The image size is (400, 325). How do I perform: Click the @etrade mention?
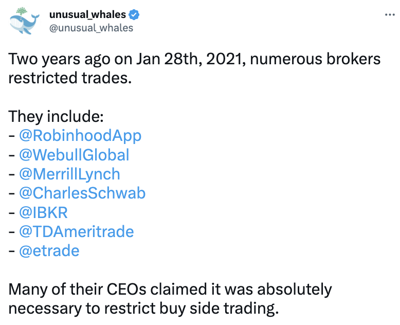pos(49,250)
